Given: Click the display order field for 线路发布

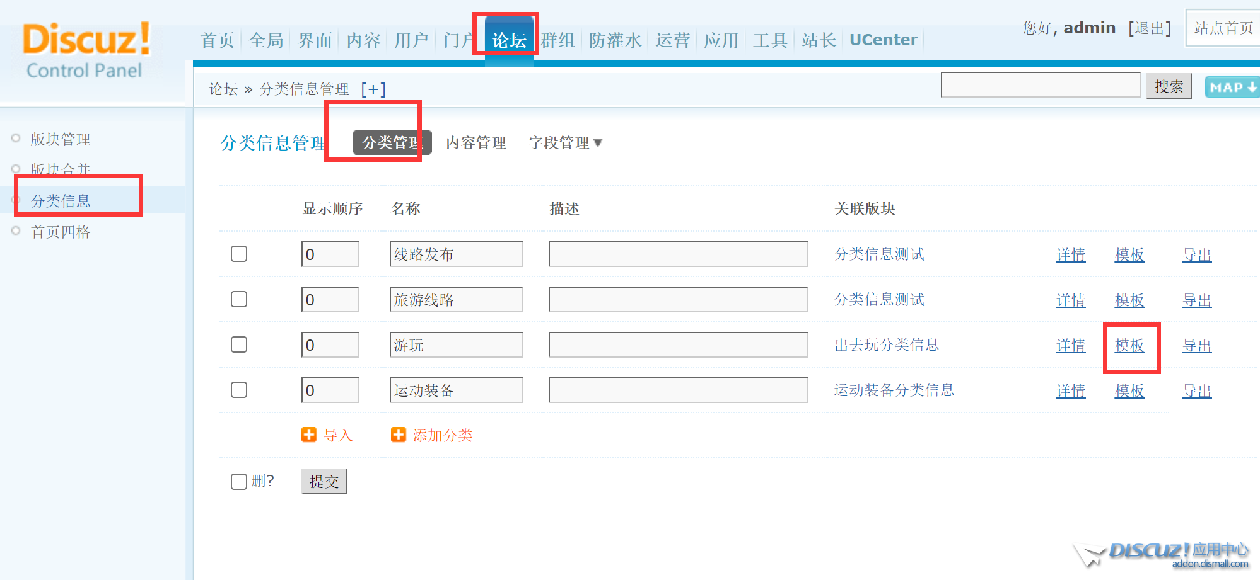Looking at the screenshot, I should [x=330, y=254].
